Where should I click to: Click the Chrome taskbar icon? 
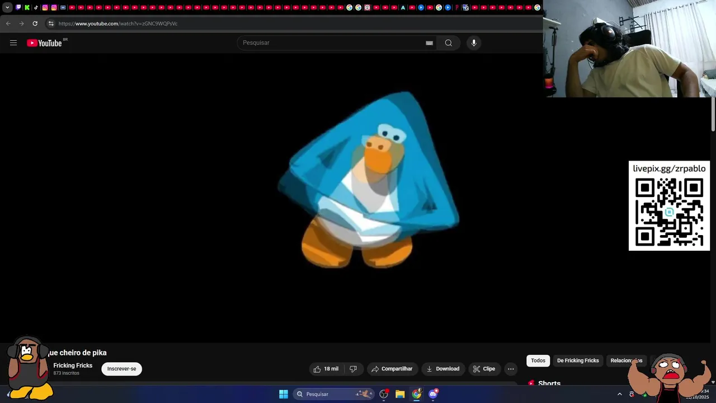pyautogui.click(x=417, y=394)
